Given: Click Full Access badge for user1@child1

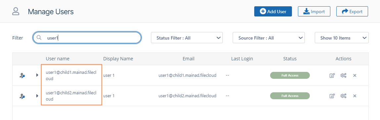Looking at the screenshot, I should 290,75.
